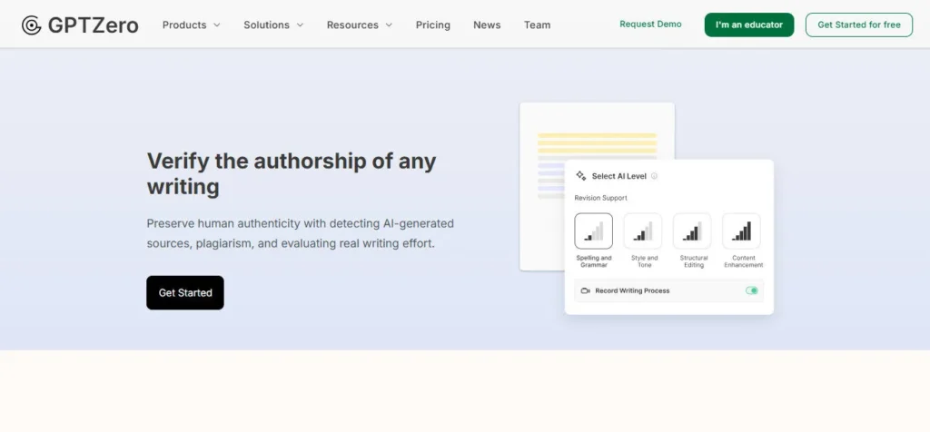
Task: Click the Verify the authorship heading
Action: (x=292, y=173)
